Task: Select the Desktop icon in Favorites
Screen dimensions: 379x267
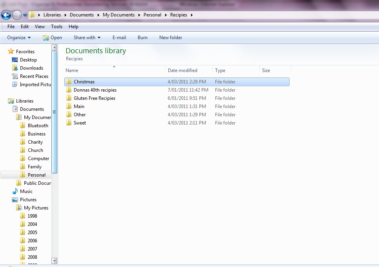Action: 15,60
